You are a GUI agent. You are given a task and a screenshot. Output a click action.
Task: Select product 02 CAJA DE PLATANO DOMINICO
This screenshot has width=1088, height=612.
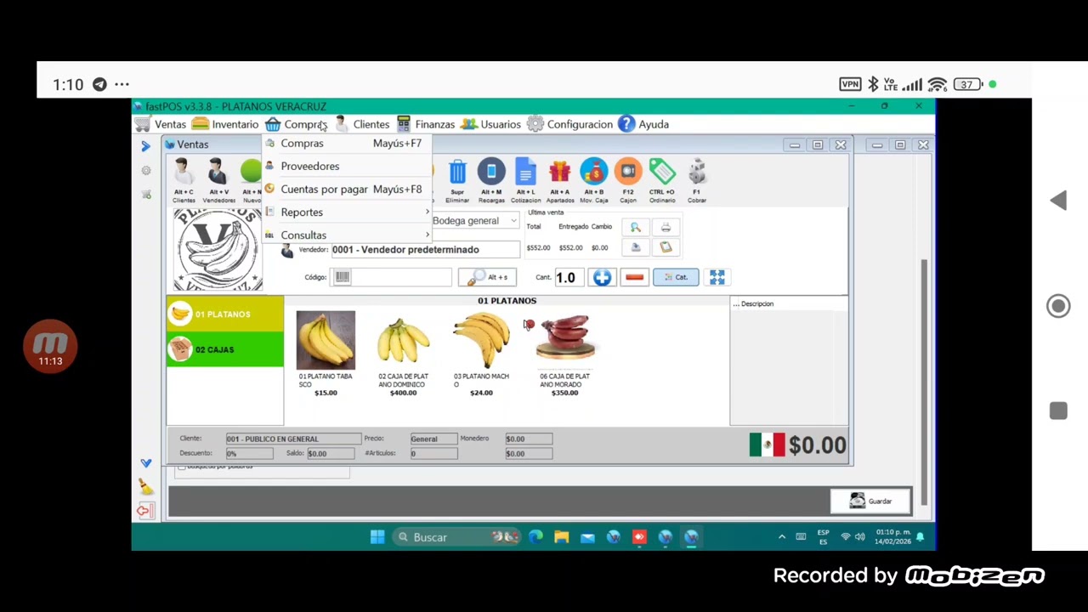403,340
